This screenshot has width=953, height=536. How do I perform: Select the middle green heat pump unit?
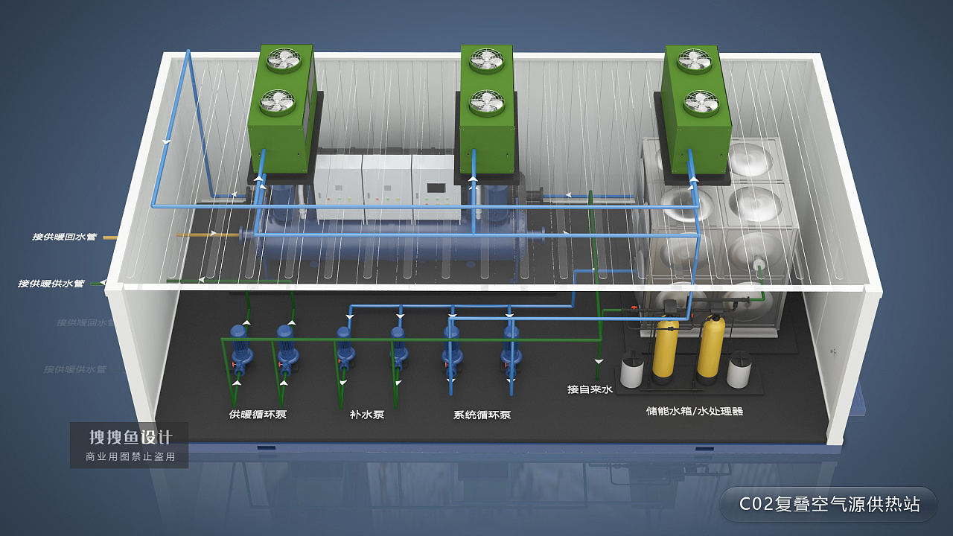[x=487, y=109]
